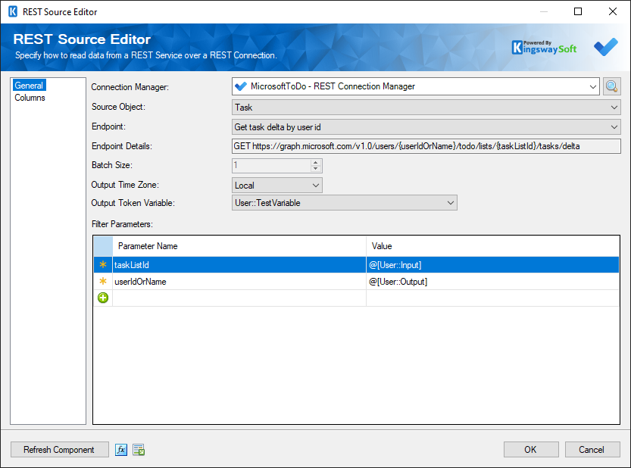Click the asterisk icon on userIdOrName row
The height and width of the screenshot is (468, 631).
coord(103,281)
